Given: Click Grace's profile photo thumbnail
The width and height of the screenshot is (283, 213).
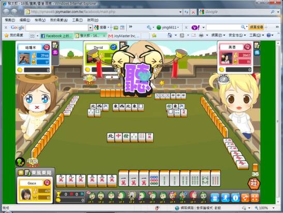Looking at the screenshot, I should pyautogui.click(x=26, y=194).
